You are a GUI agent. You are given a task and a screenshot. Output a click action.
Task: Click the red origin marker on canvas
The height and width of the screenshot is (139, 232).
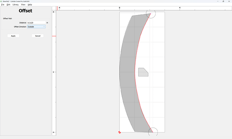click(x=120, y=132)
